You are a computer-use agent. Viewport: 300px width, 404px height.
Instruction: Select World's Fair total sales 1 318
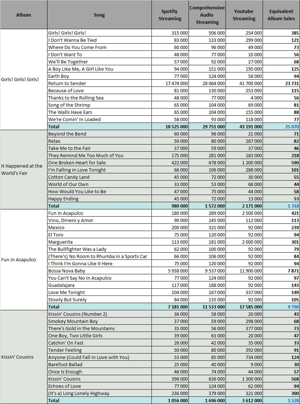click(281, 206)
